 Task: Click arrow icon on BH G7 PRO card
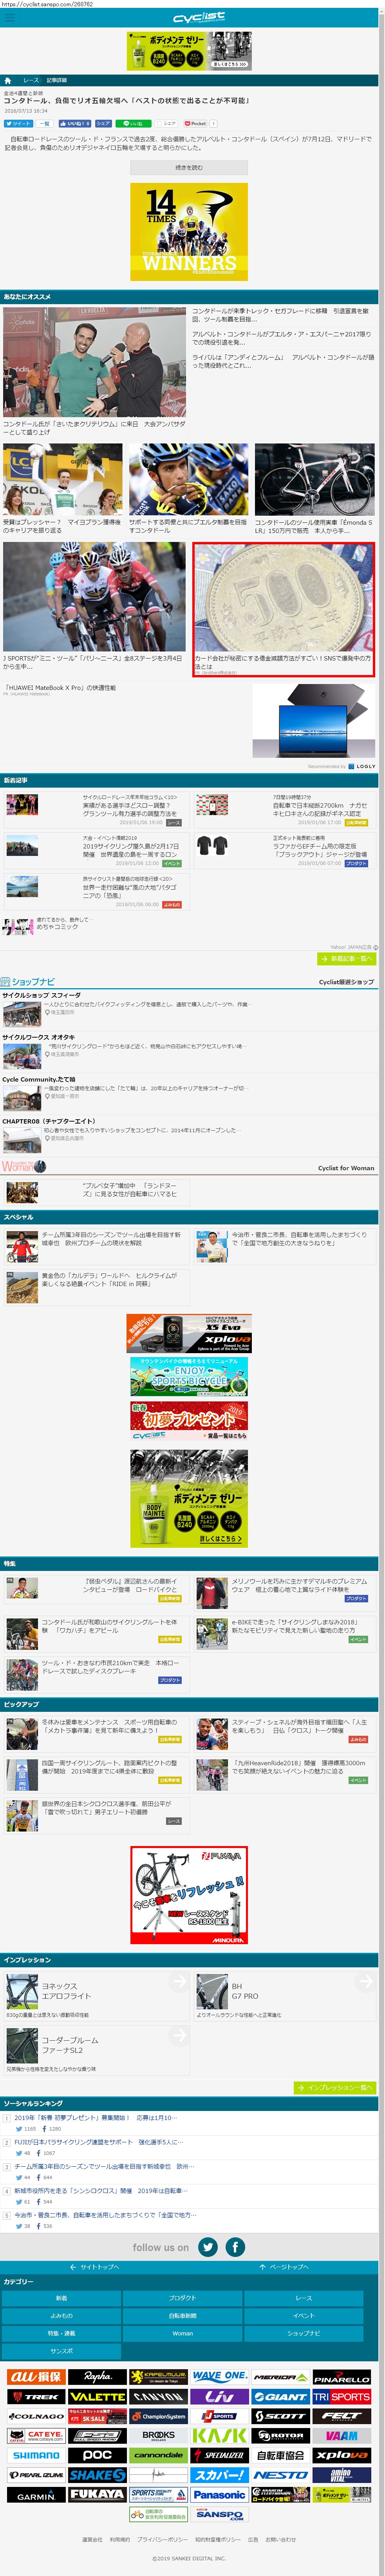click(366, 1982)
